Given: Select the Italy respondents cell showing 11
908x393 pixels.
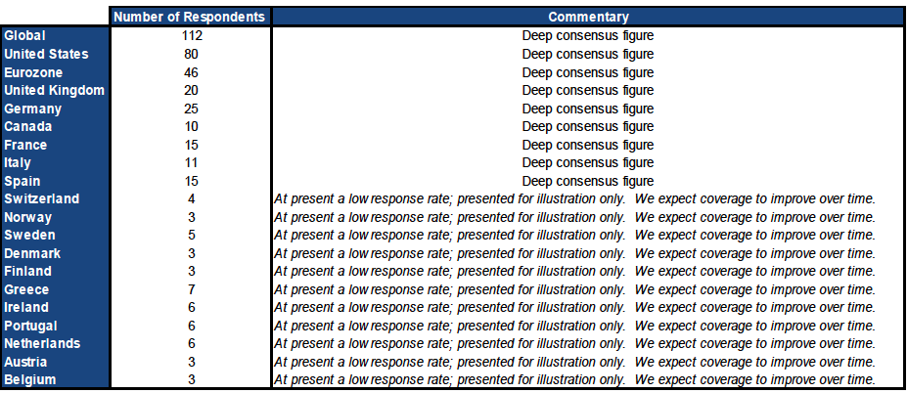Looking at the screenshot, I should click(x=191, y=162).
